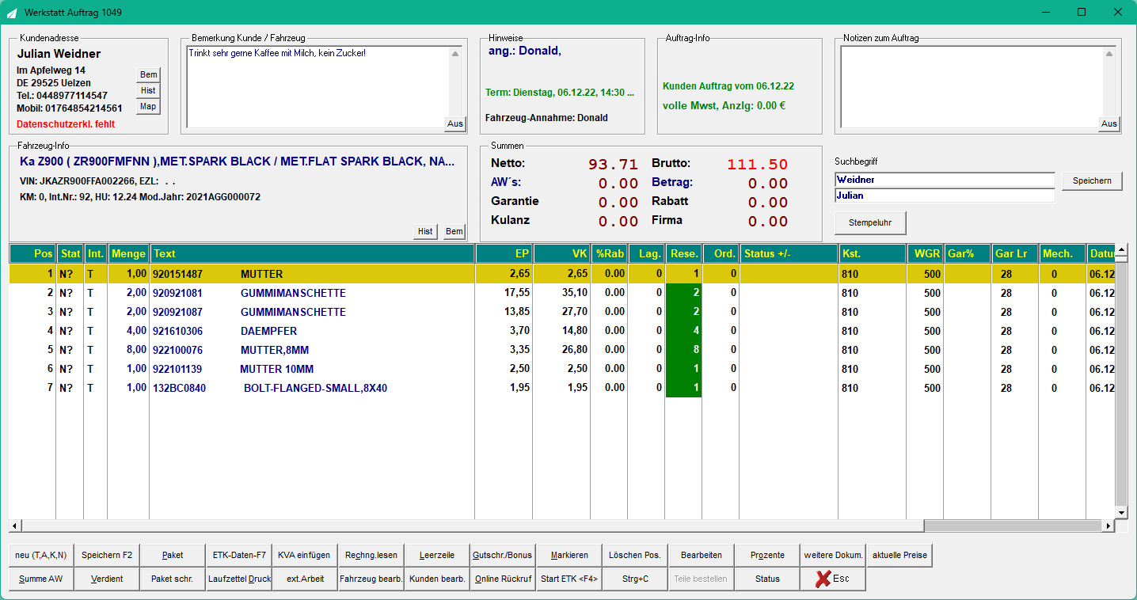Delete the position with Löschen Pos.
This screenshot has width=1137, height=600.
pyautogui.click(x=635, y=556)
